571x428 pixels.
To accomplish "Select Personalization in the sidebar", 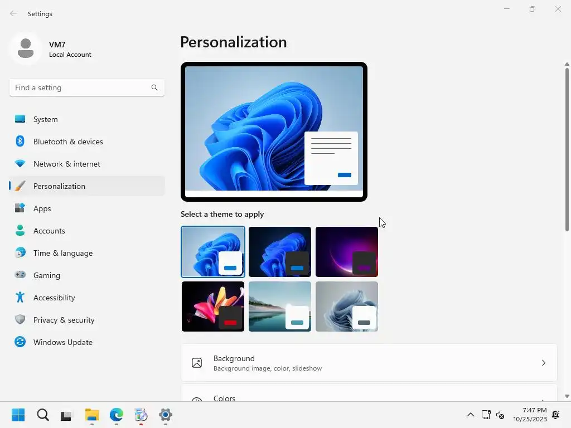I will [x=86, y=186].
